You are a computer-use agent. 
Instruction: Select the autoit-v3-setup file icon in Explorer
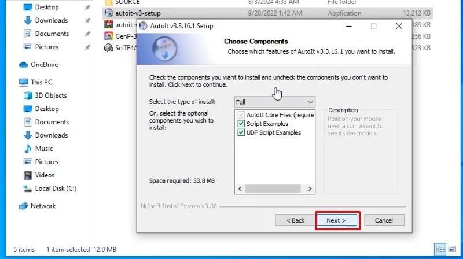(109, 13)
